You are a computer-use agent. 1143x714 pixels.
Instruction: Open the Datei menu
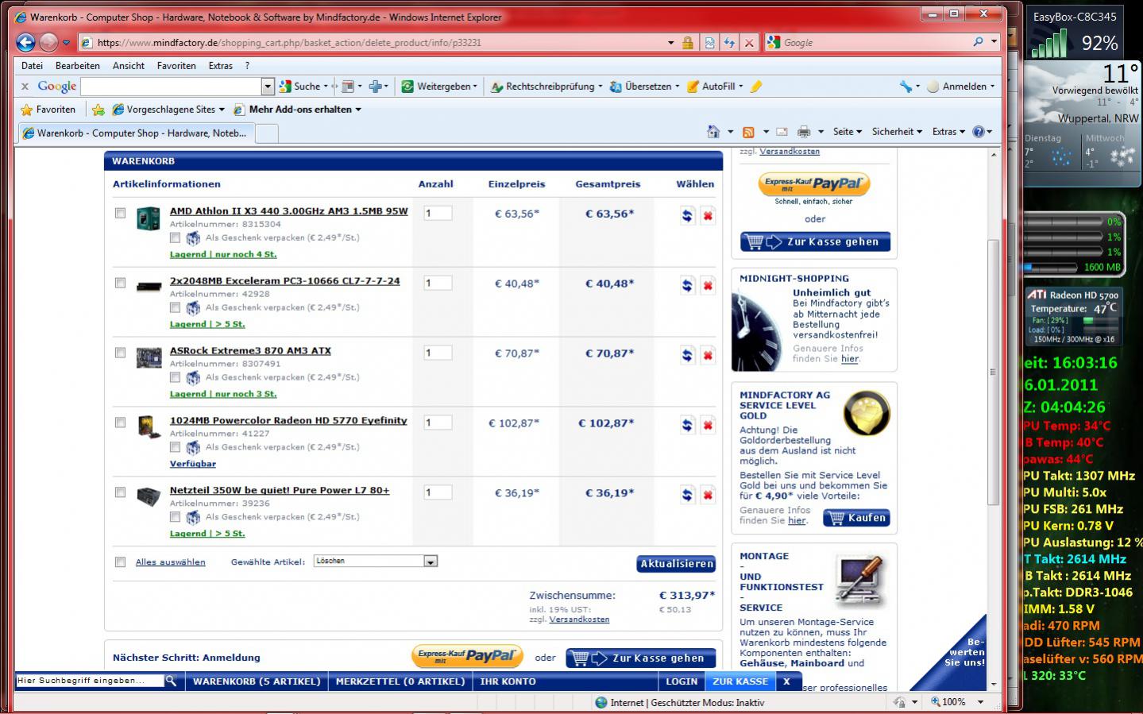point(32,66)
